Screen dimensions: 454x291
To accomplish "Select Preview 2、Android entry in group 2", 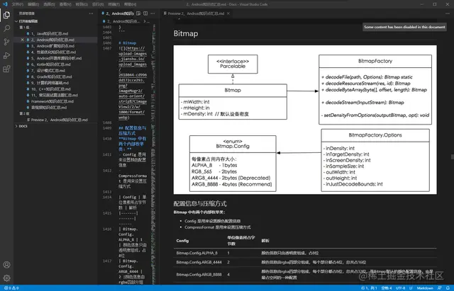I will pyautogui.click(x=57, y=120).
